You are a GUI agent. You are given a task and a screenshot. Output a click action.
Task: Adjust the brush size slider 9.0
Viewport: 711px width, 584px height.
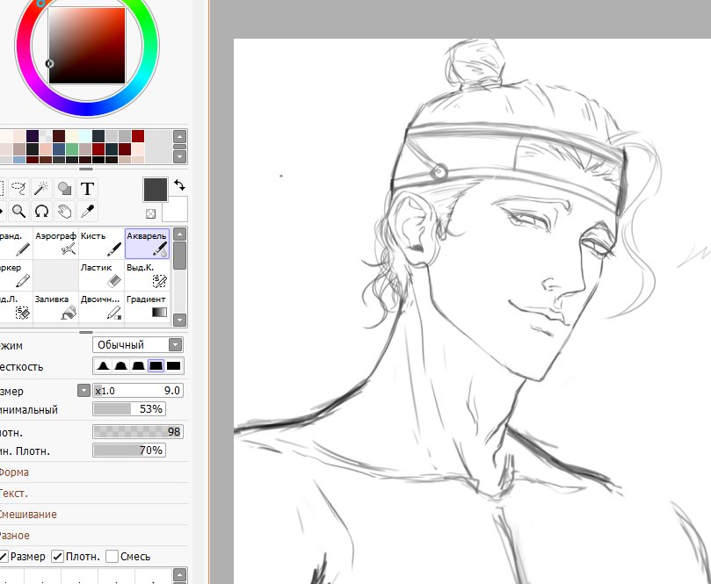(x=138, y=391)
